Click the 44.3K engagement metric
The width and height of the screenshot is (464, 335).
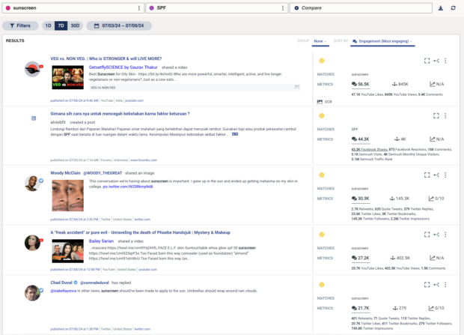tap(361, 139)
